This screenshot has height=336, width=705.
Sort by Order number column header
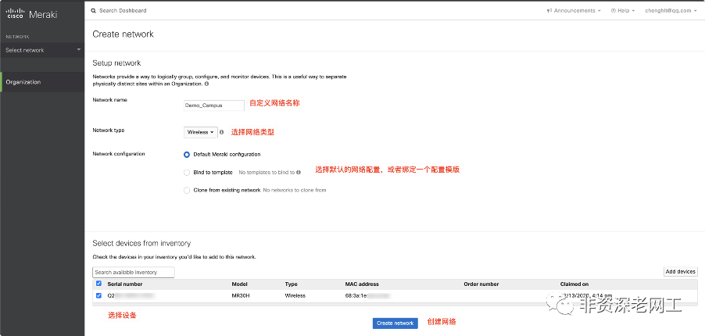[x=481, y=284]
